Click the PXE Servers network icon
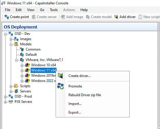Screen dimensions: 160x129 (x=11, y=102)
